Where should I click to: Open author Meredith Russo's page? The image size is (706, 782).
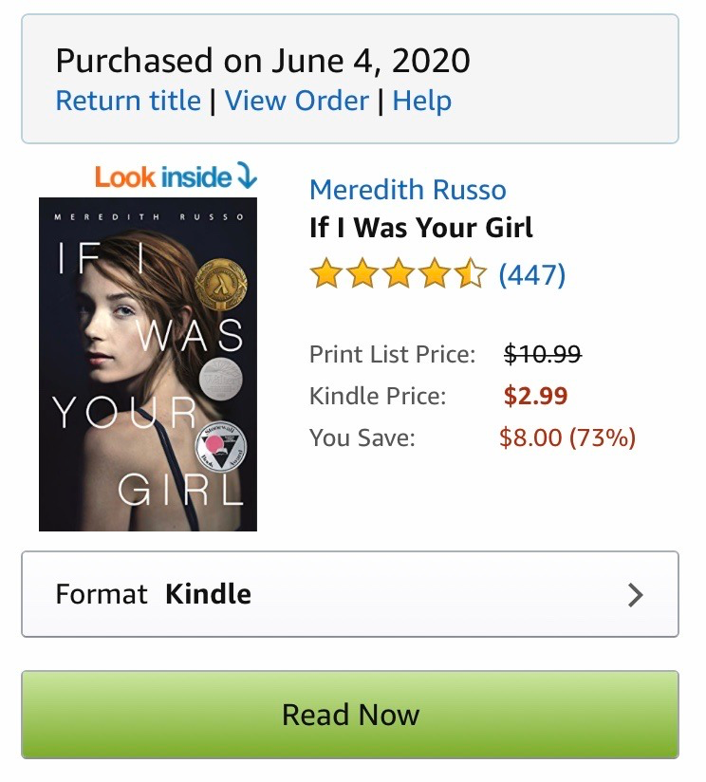click(408, 190)
